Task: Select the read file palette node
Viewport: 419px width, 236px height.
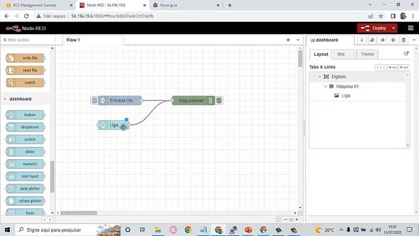Action: tap(25, 70)
